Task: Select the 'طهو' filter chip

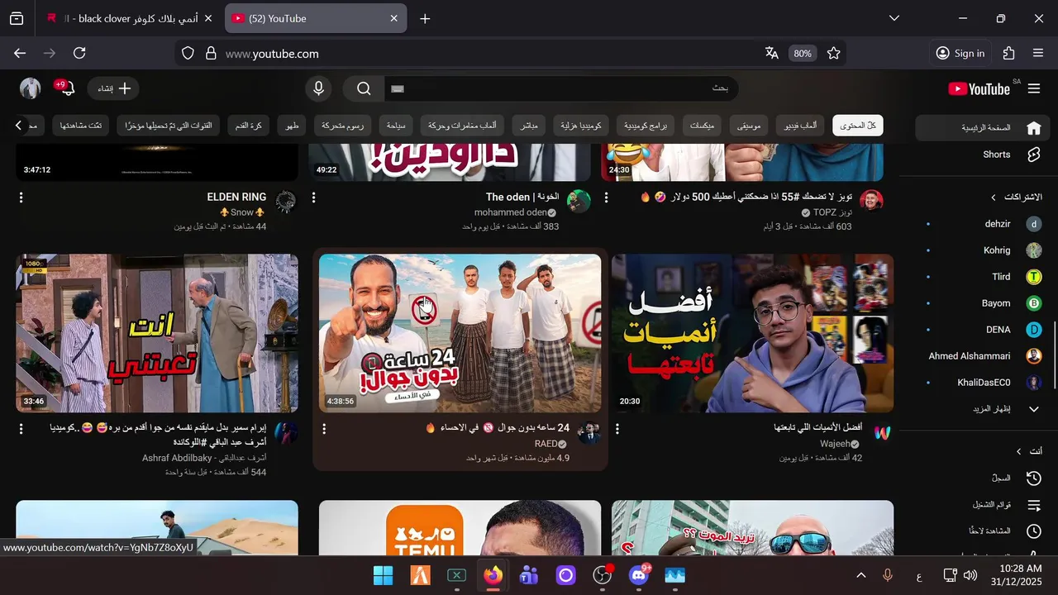Action: pyautogui.click(x=292, y=126)
